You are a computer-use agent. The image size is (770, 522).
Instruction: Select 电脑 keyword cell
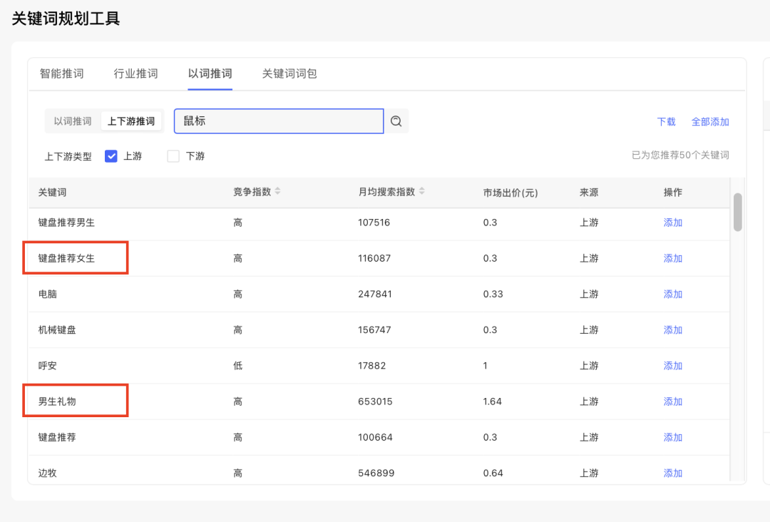[48, 294]
